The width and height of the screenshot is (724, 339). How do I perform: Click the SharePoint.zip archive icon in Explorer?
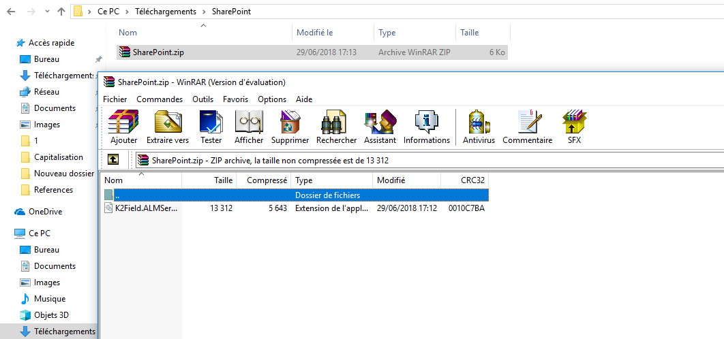(124, 52)
